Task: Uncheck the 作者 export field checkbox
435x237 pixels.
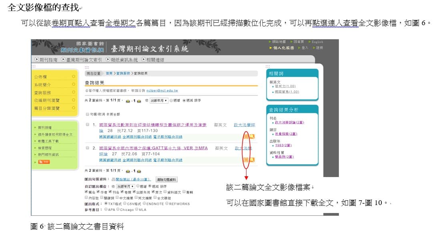Action: (98, 192)
